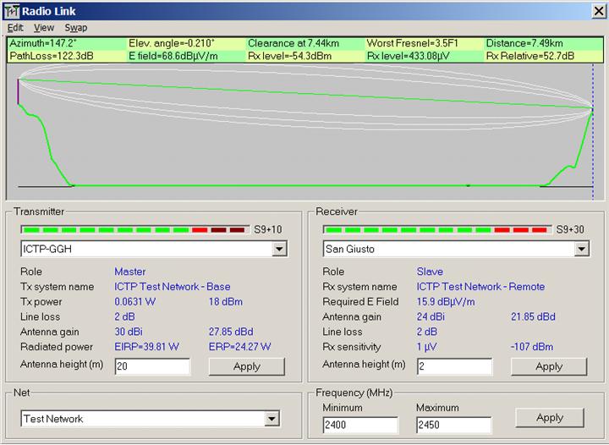Click the Rx level=-54.3dBm readout
This screenshot has width=609, height=445.
[x=290, y=57]
